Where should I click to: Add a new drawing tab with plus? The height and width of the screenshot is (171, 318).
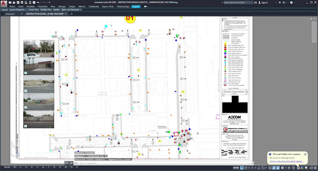coord(72,14)
